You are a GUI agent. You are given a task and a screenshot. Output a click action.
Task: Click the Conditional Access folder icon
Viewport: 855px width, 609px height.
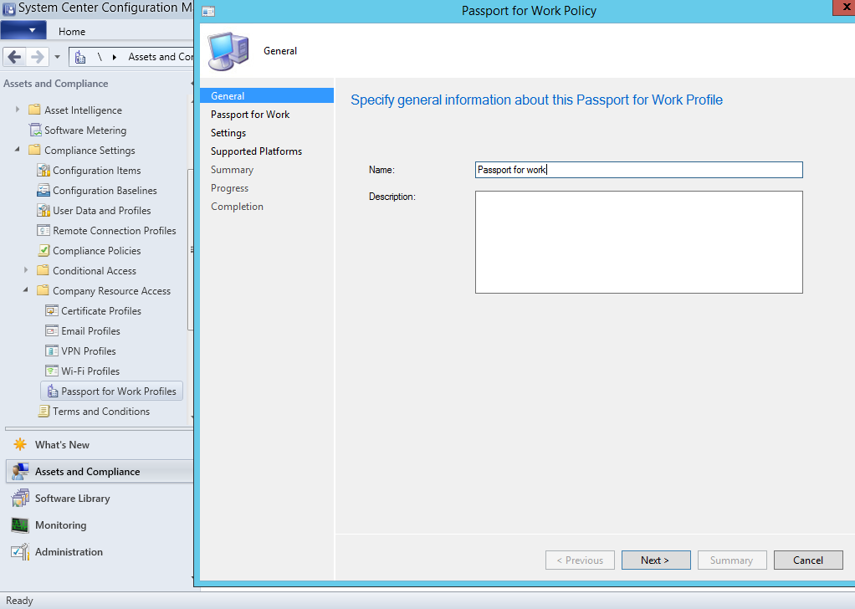pos(43,270)
